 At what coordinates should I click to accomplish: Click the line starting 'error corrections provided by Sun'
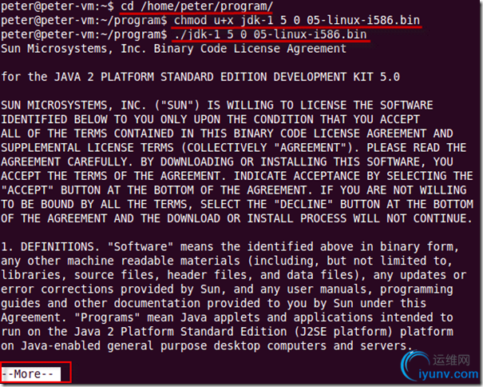(227, 289)
